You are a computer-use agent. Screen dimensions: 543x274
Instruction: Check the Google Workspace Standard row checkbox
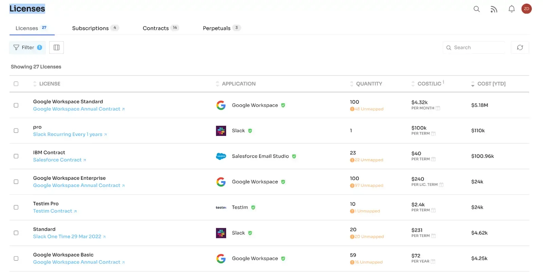click(x=16, y=105)
